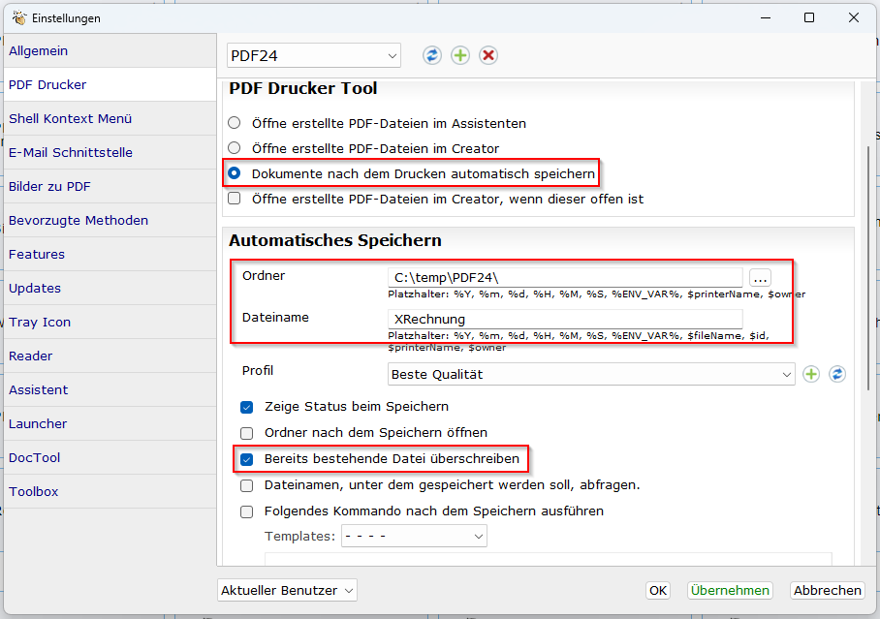The image size is (880, 619).
Task: Open the PDF24 printer selection dropdown
Action: [313, 56]
